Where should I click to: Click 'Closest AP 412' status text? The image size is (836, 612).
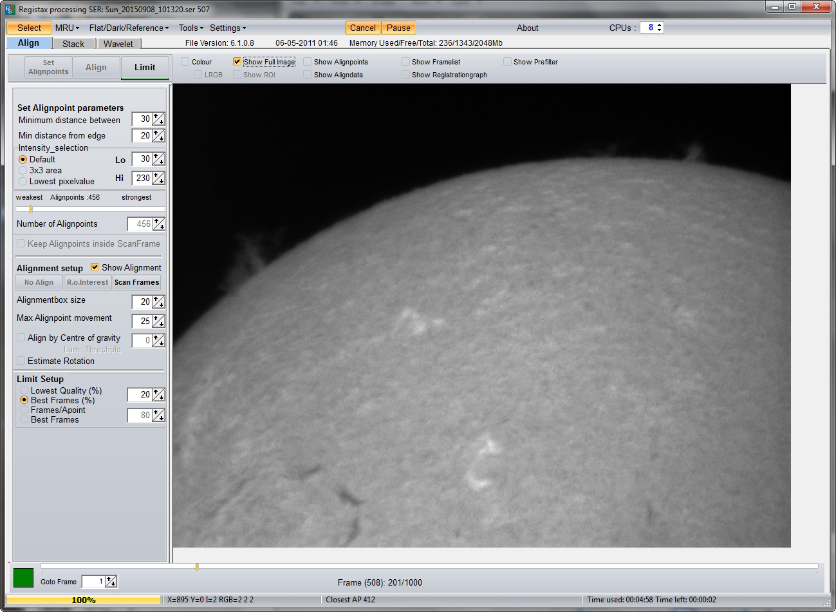[x=350, y=599]
